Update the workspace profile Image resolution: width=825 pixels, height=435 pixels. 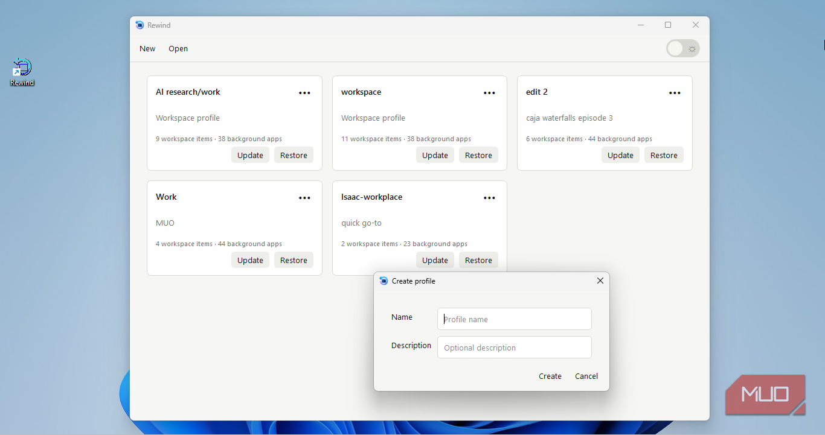coord(435,155)
